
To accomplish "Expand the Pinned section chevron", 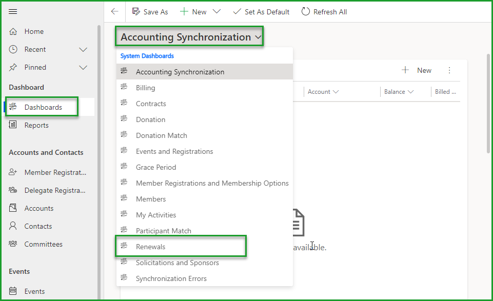I will (x=83, y=67).
